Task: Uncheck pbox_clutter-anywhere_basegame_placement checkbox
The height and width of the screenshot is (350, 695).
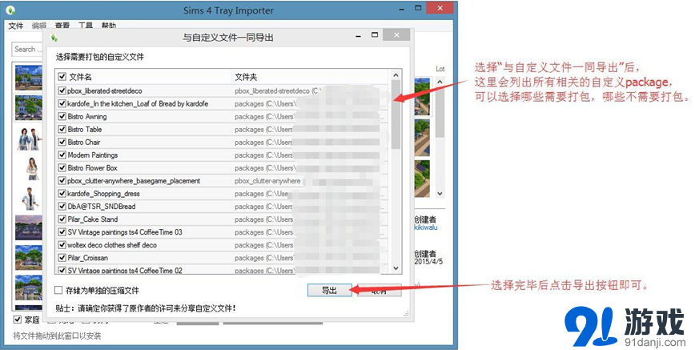Action: point(62,180)
